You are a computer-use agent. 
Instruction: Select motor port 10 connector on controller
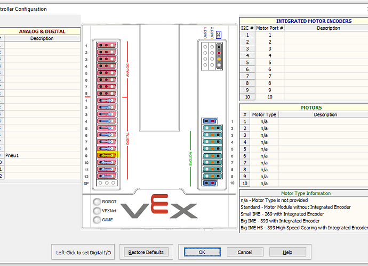pos(210,183)
